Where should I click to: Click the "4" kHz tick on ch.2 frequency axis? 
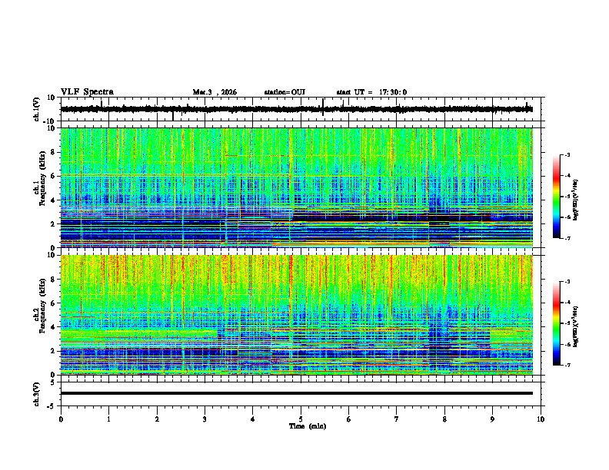coord(53,327)
